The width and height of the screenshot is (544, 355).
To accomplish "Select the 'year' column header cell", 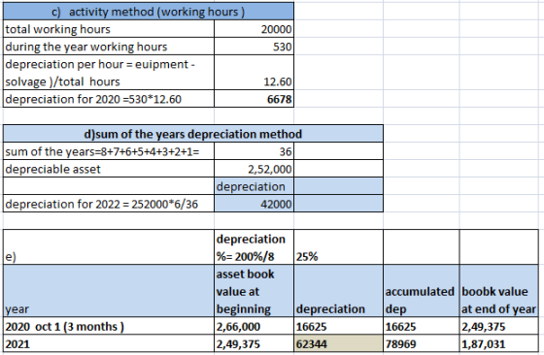I will click(x=109, y=291).
